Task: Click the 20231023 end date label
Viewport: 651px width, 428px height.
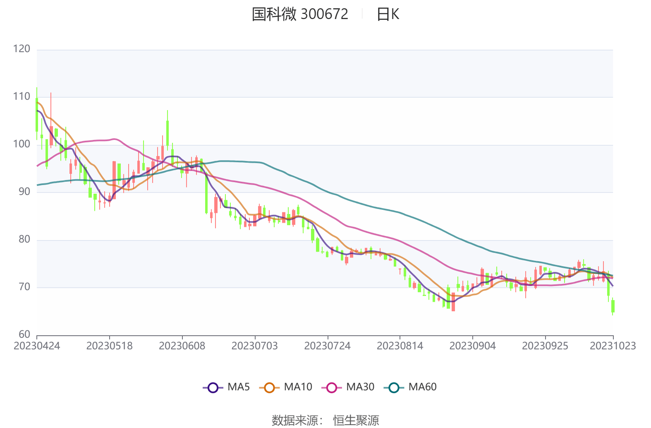Action: [613, 346]
